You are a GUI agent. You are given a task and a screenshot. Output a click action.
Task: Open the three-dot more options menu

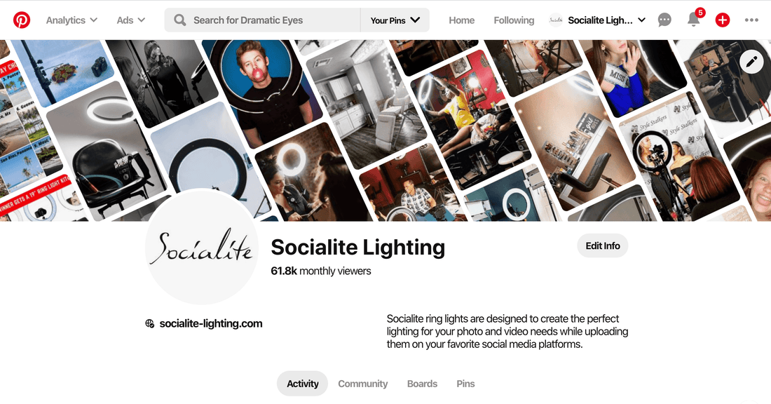coord(751,20)
